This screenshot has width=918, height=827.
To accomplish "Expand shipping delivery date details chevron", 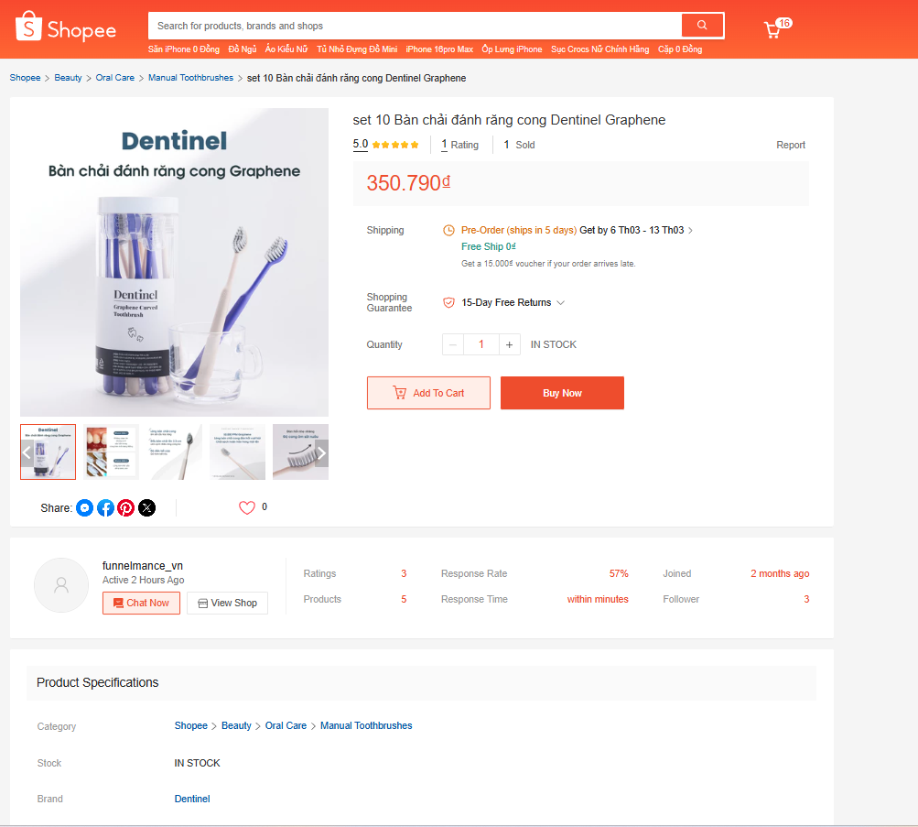I will [x=690, y=231].
